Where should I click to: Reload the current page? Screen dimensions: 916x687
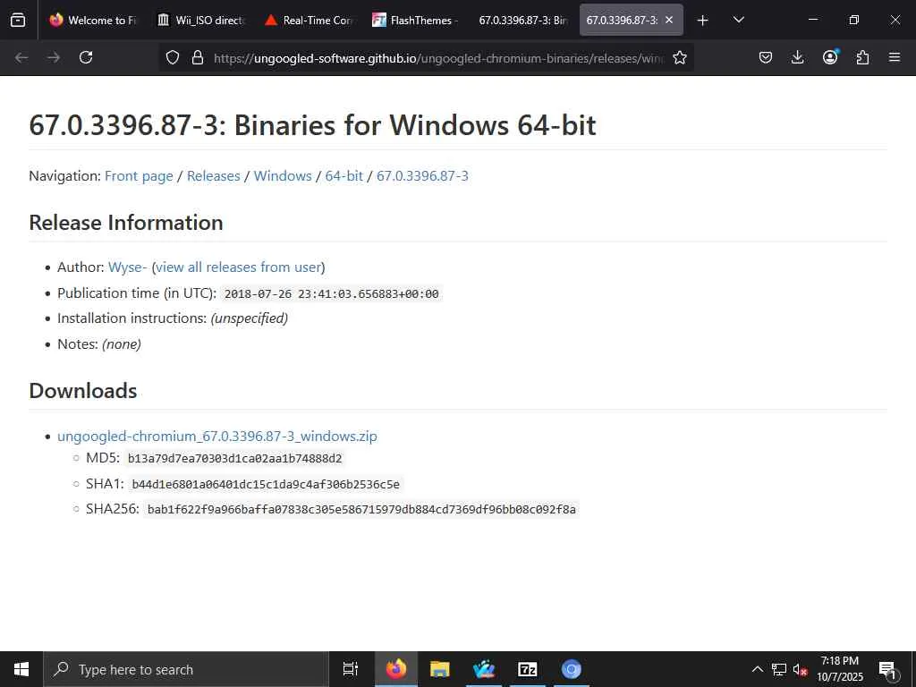(x=86, y=57)
